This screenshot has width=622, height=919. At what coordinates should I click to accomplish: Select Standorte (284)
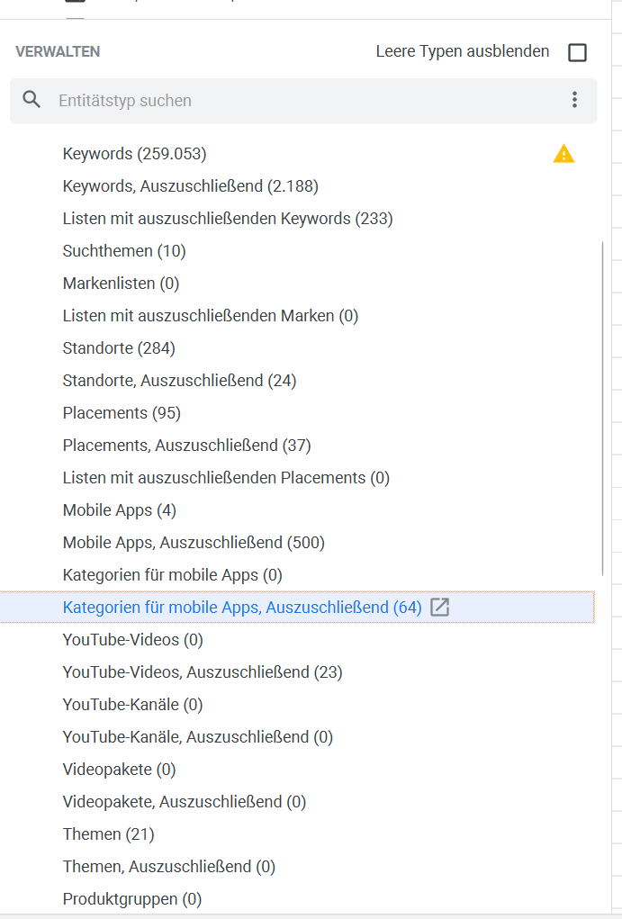[119, 348]
